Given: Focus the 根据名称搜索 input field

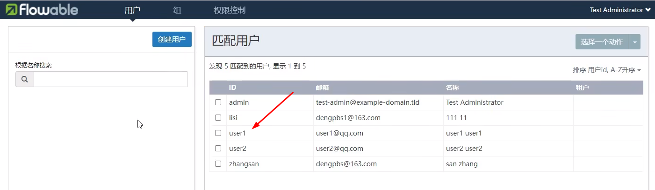Looking at the screenshot, I should click(110, 79).
